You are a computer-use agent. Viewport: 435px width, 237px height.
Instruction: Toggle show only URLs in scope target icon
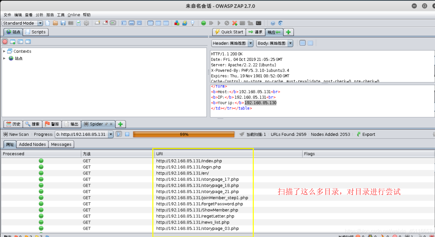coord(5,42)
